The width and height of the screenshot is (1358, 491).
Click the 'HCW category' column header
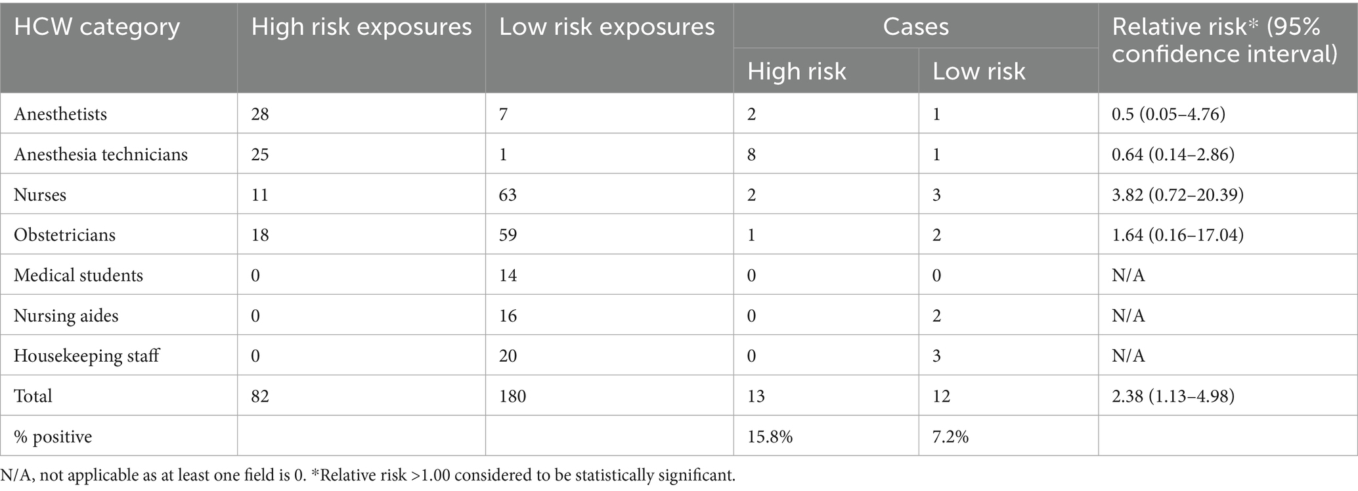[97, 28]
